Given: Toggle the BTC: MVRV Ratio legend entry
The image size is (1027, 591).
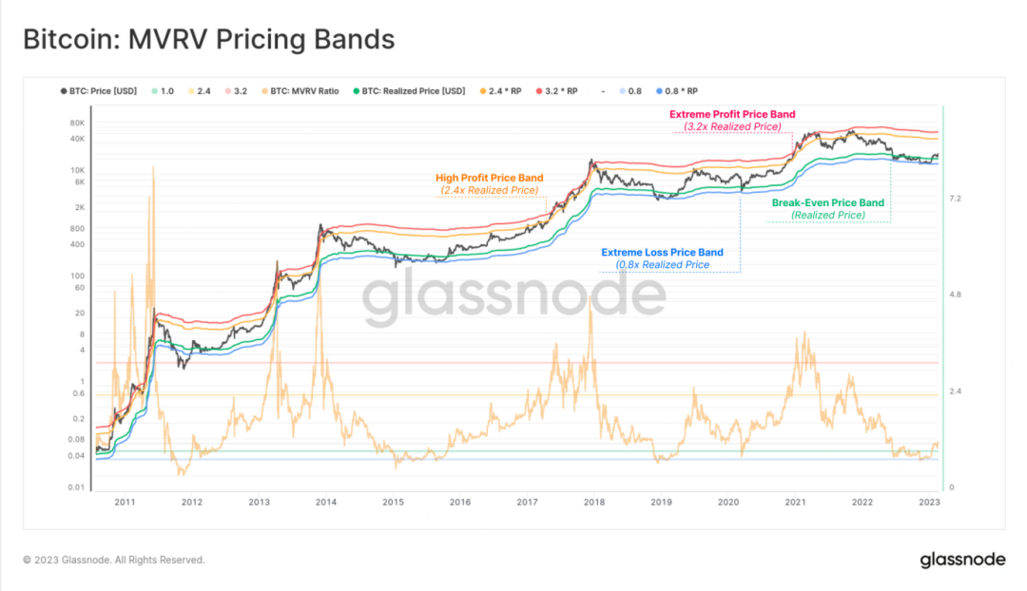Looking at the screenshot, I should click(x=300, y=91).
